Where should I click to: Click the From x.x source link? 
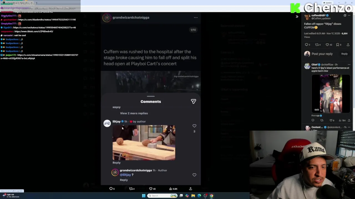coord(316,116)
